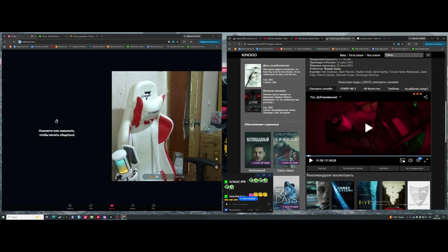The height and width of the screenshot is (252, 448).
Task: Play the video with the large center play arrow
Action: click(x=369, y=128)
